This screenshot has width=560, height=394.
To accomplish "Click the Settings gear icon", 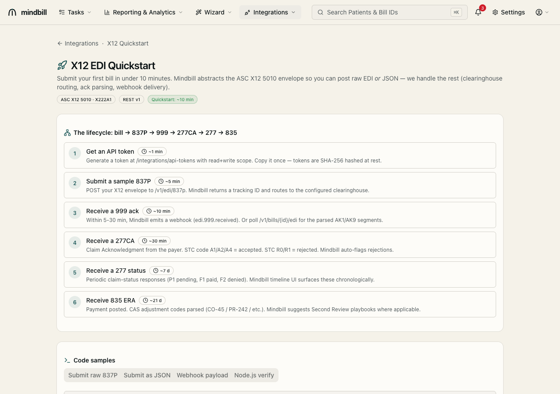I will (495, 12).
